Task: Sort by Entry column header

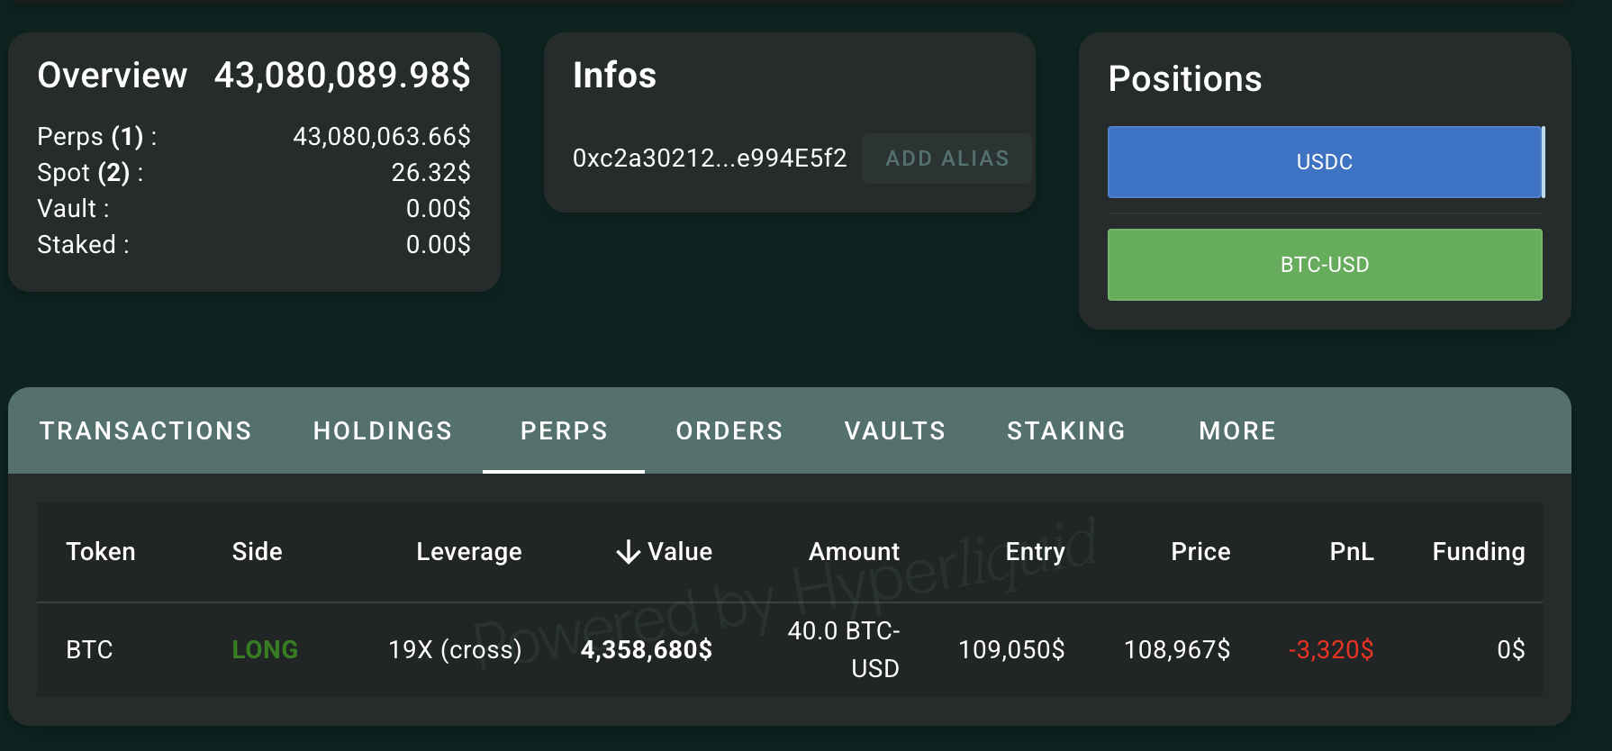Action: [x=1035, y=551]
